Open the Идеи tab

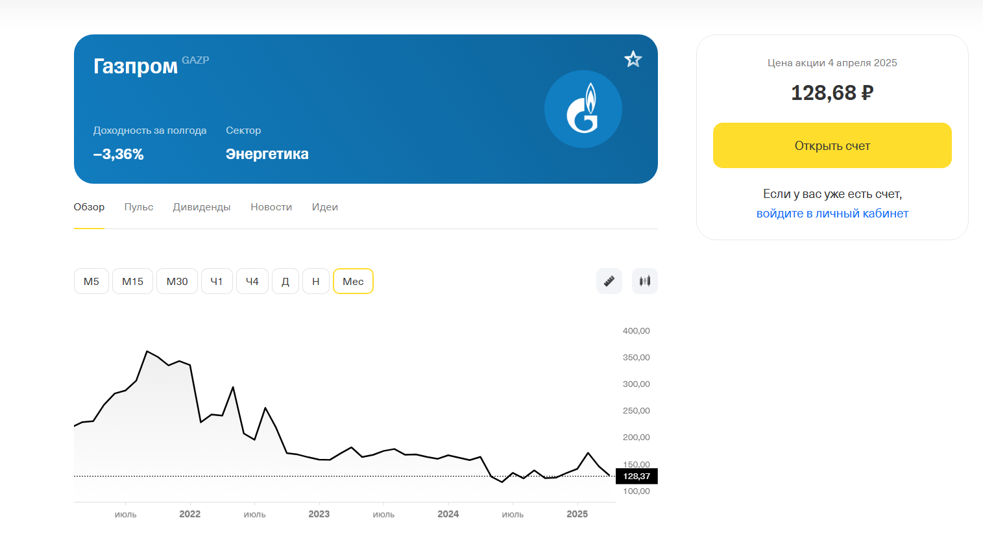pyautogui.click(x=325, y=207)
